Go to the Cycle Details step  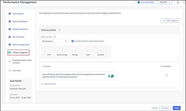pyautogui.click(x=18, y=14)
